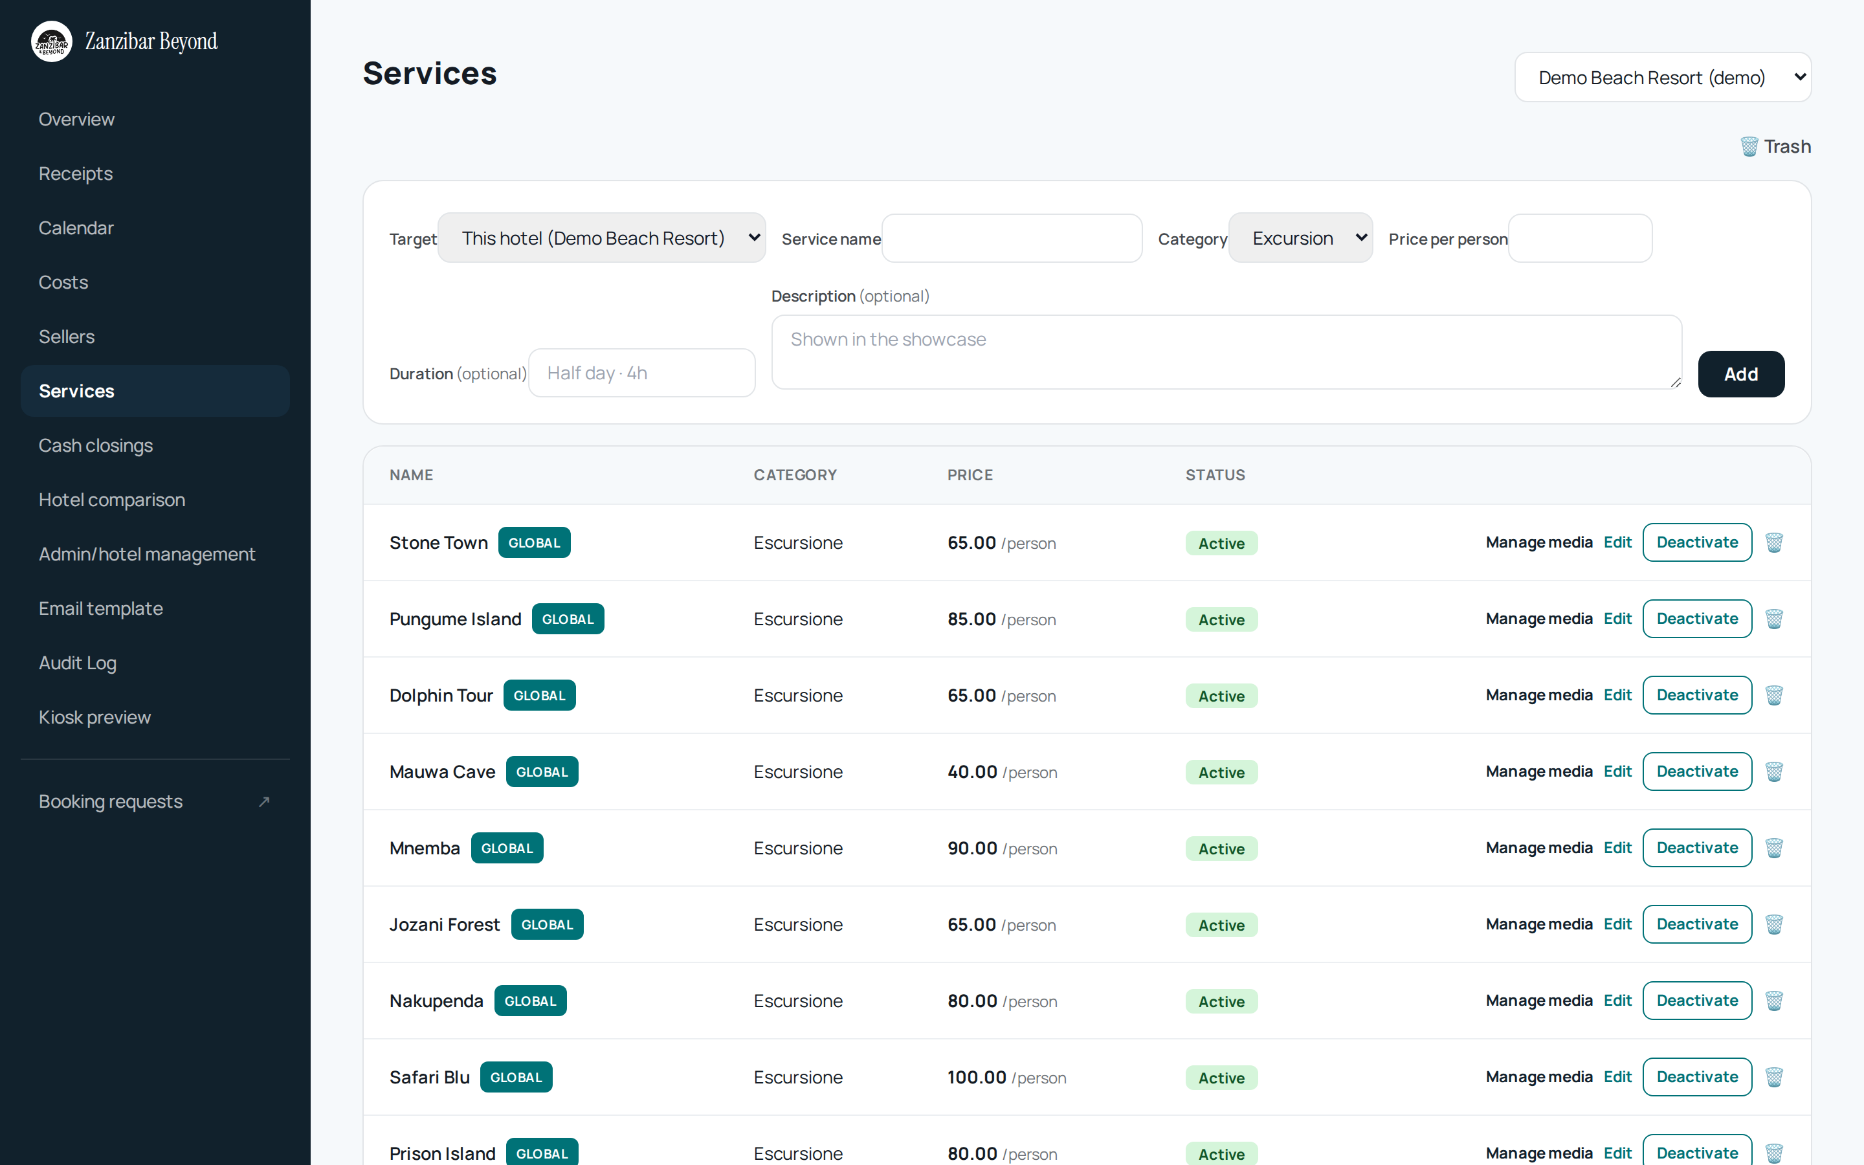Open the Trash link with bin icon
1864x1165 pixels.
pyautogui.click(x=1775, y=146)
